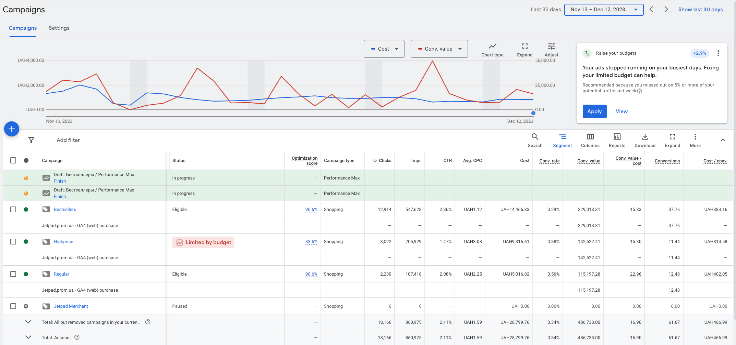This screenshot has width=736, height=345.
Task: Click the blue plus new campaign button
Action: pos(12,129)
